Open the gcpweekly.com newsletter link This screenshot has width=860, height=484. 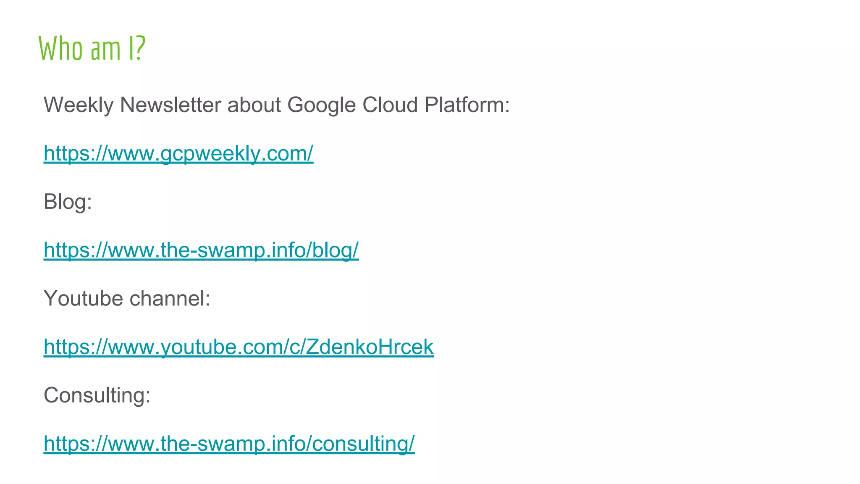click(178, 153)
